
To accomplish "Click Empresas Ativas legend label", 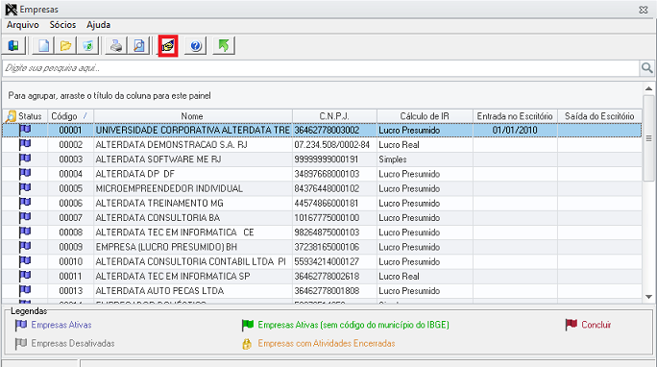I will [x=61, y=325].
